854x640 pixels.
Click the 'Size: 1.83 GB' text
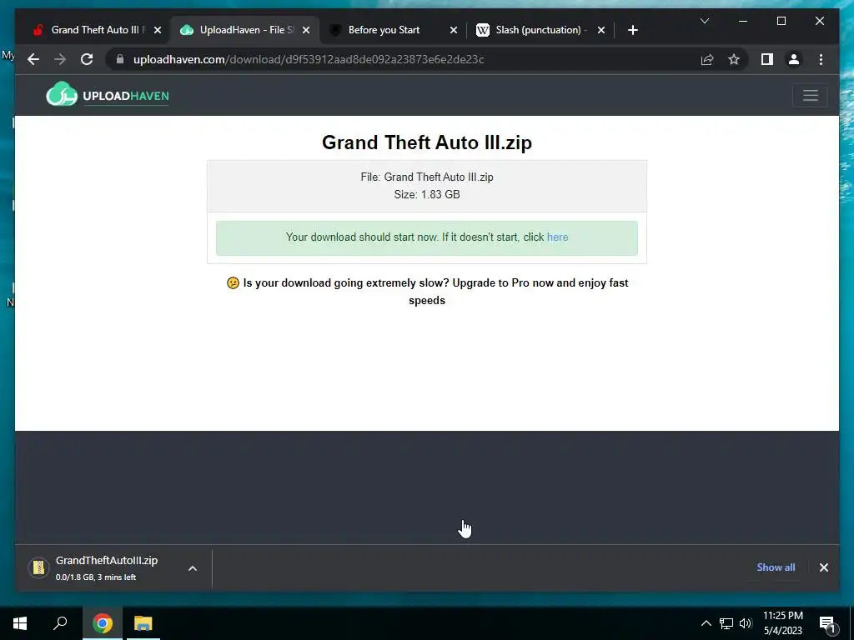click(427, 194)
